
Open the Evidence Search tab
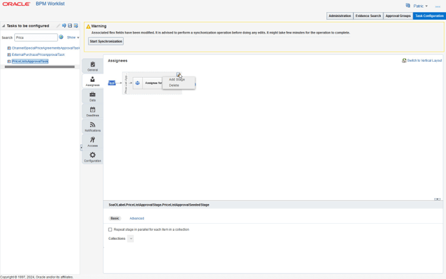368,16
